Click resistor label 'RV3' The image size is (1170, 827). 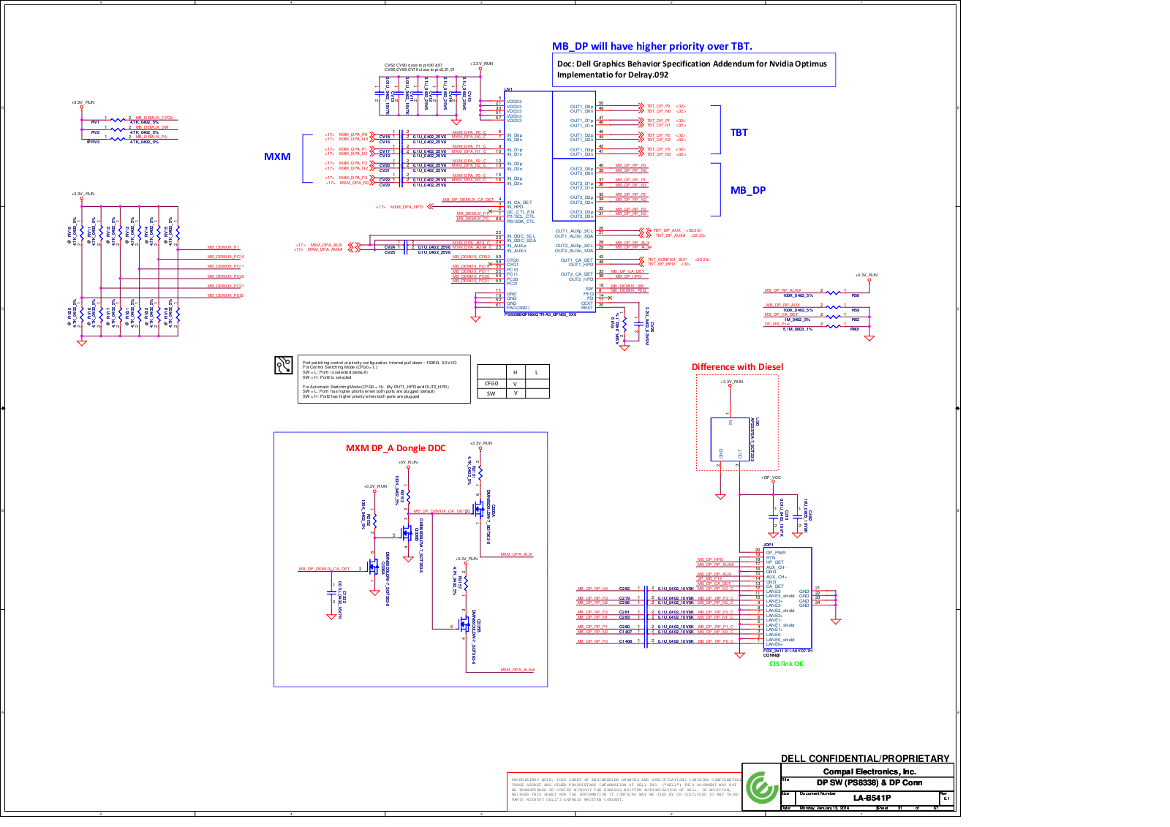click(x=95, y=142)
